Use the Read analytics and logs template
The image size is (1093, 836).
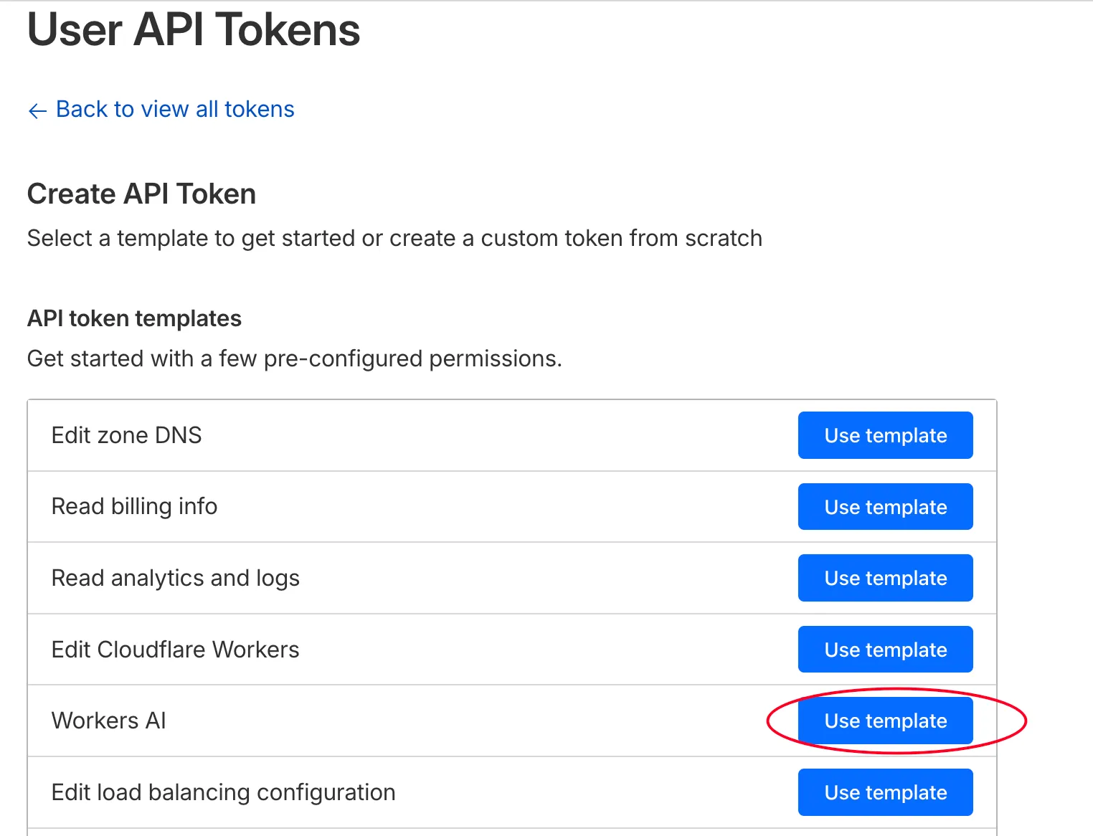(x=885, y=578)
